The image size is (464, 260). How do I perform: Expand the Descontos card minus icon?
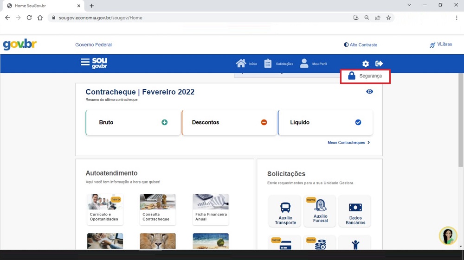(x=264, y=122)
